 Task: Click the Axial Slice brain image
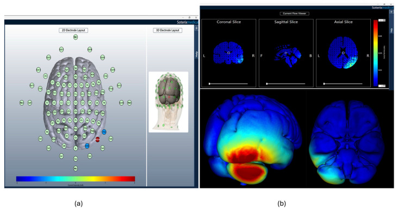coord(343,52)
